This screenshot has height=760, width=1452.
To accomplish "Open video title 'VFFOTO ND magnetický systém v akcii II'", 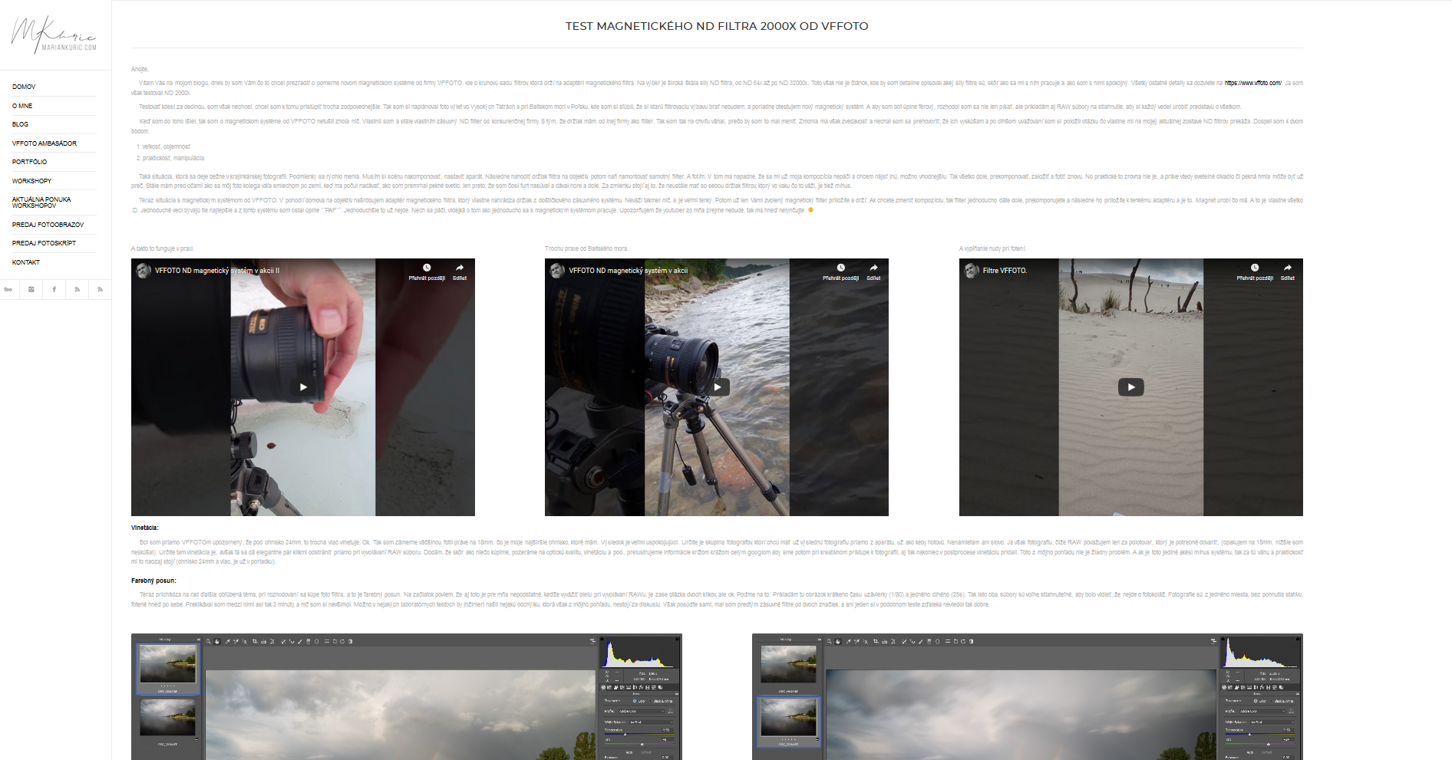I will pos(217,271).
